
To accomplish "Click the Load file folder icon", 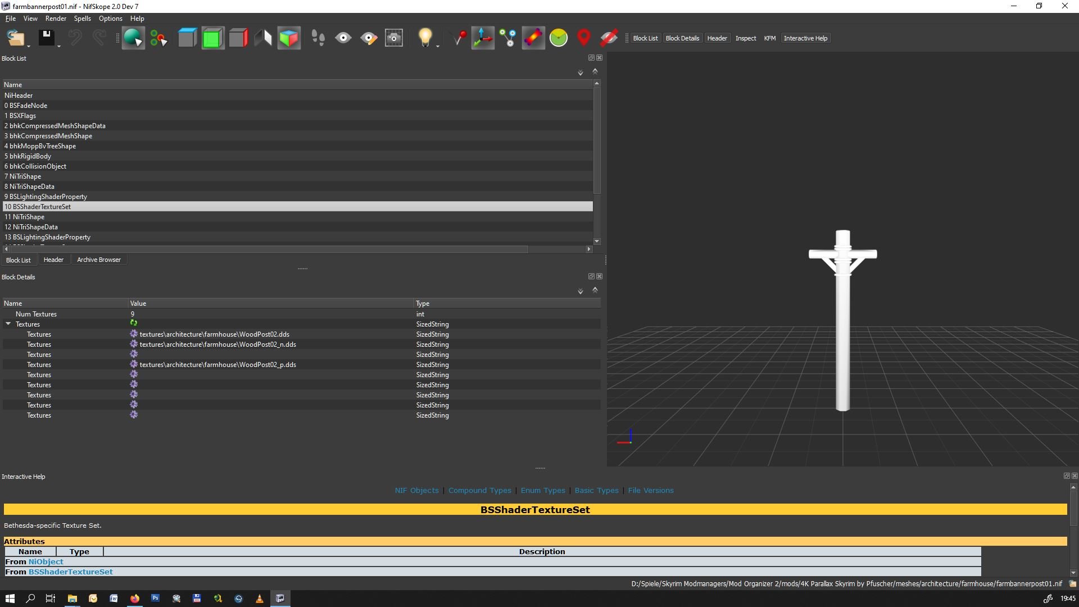I will 15,38.
